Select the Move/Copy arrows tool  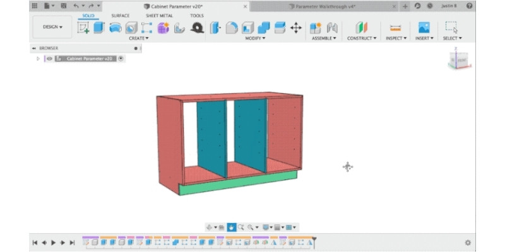click(x=296, y=28)
